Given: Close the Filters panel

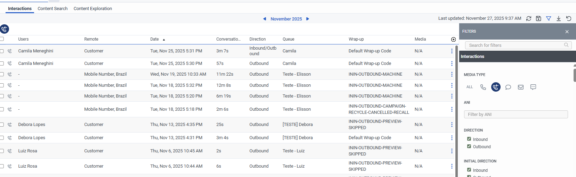Looking at the screenshot, I should click(x=567, y=32).
